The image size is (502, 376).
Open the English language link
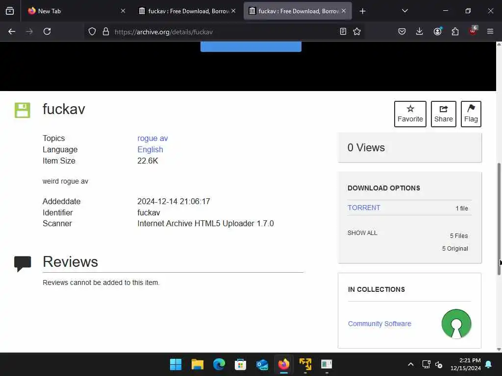150,149
